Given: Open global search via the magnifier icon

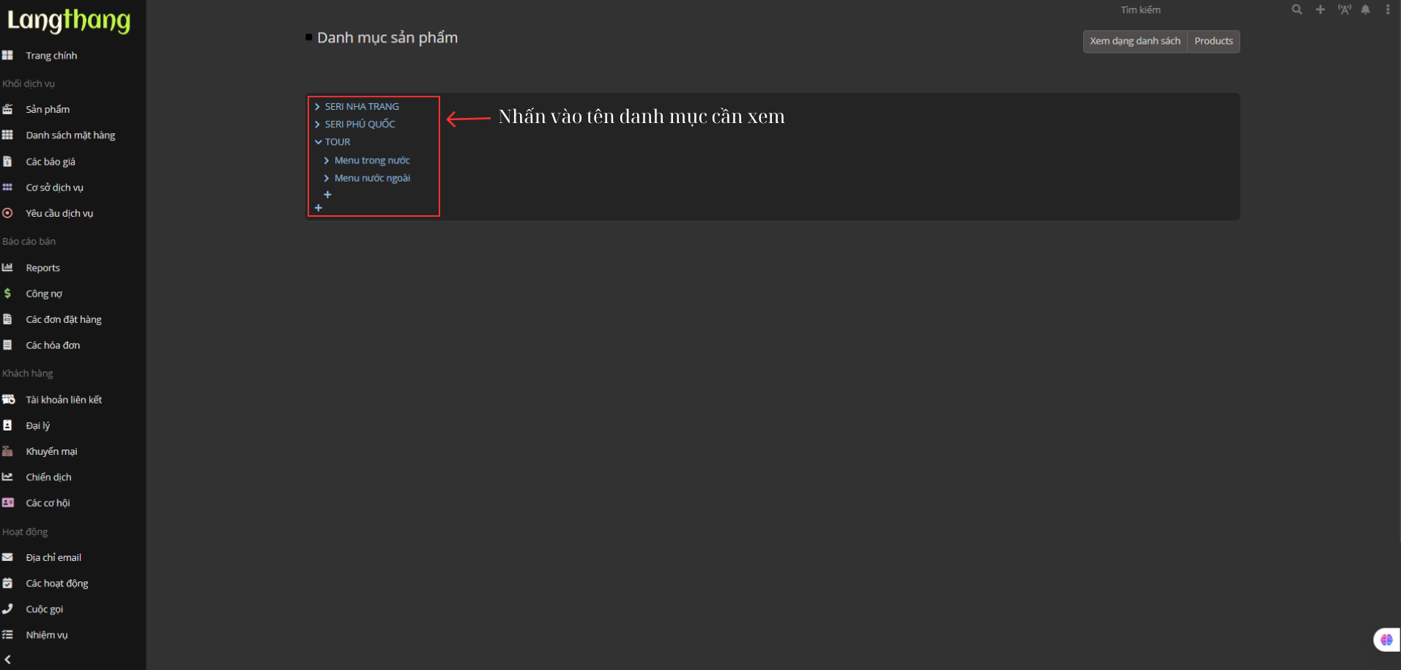Looking at the screenshot, I should coord(1296,10).
